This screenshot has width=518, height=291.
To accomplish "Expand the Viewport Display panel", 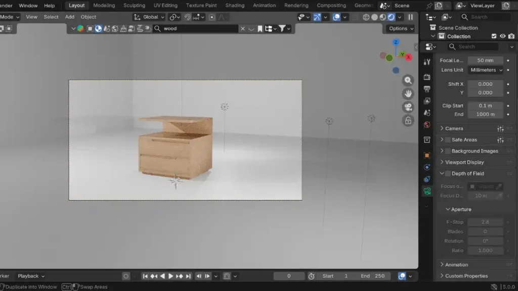I will click(464, 162).
